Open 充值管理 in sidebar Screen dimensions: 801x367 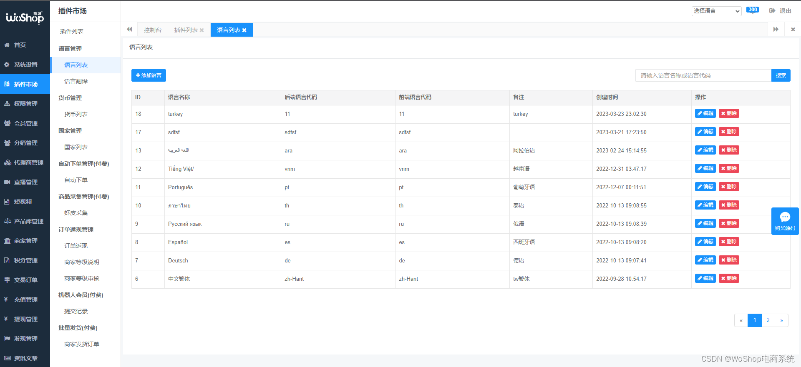(25, 300)
